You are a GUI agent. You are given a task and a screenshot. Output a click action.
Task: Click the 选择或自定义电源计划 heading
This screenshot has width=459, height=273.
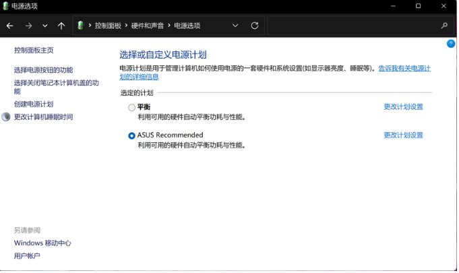163,55
